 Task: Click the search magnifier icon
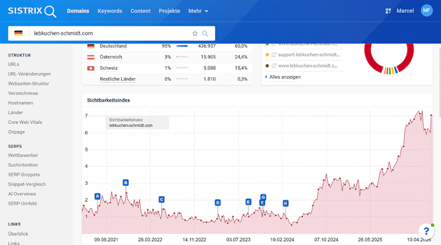(205, 33)
